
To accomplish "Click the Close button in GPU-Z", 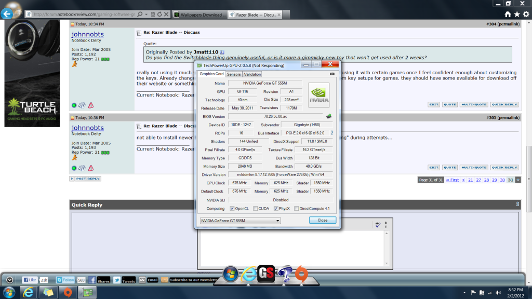I will pos(322,220).
